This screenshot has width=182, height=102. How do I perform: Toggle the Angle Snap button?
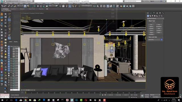click(70, 6)
